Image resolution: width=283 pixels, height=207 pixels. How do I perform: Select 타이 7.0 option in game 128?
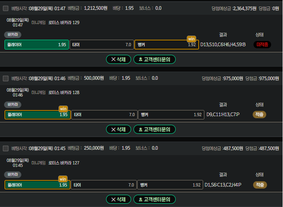(x=104, y=115)
